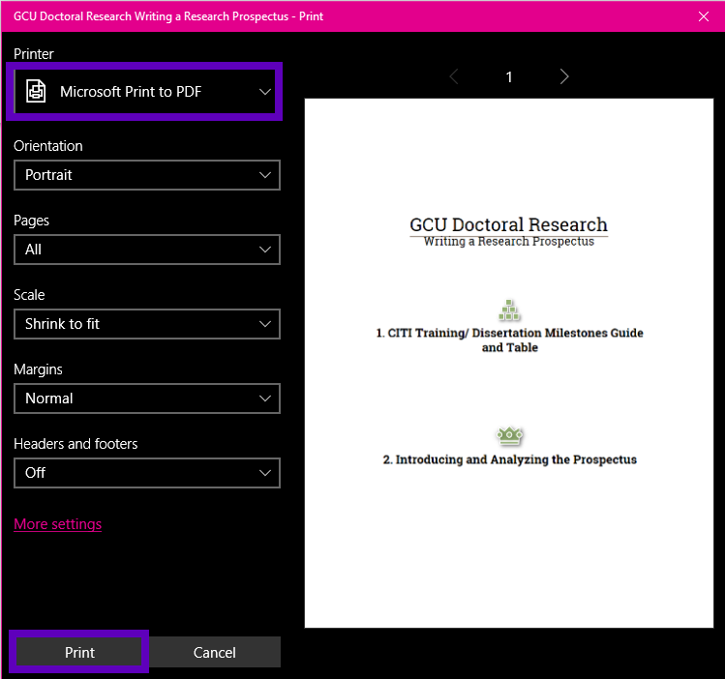Click the Cancel button
This screenshot has height=679, width=725.
pyautogui.click(x=215, y=652)
